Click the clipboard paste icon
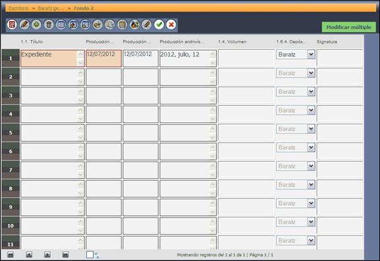380x261 pixels. (x=122, y=24)
